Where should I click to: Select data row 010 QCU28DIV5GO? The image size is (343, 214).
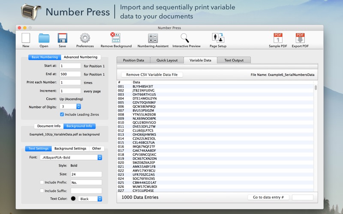click(x=216, y=122)
